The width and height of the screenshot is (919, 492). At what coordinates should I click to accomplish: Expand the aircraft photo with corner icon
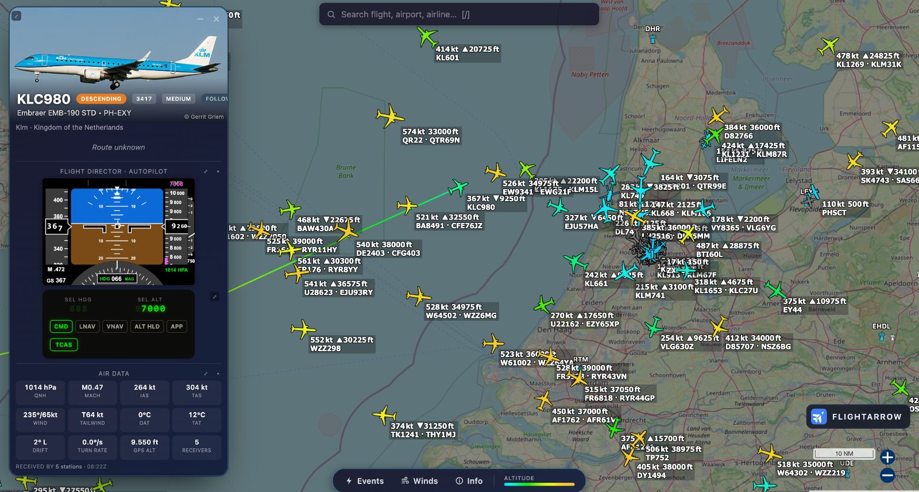pyautogui.click(x=17, y=16)
